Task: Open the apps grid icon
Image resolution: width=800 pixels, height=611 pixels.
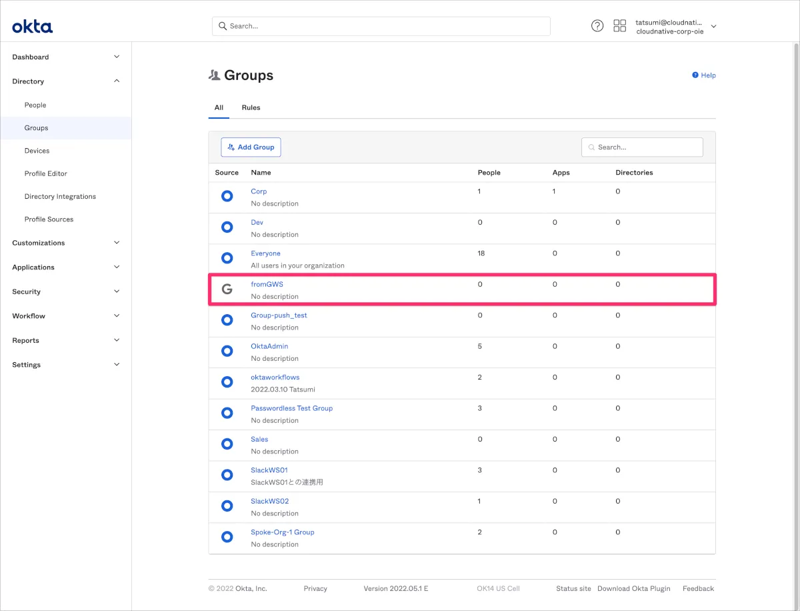Action: 619,26
